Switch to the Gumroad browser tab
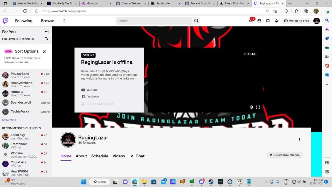 96,3
